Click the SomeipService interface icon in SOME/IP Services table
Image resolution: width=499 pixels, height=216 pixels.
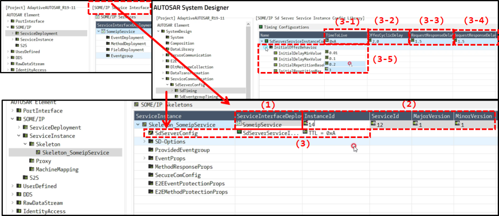[x=103, y=31]
